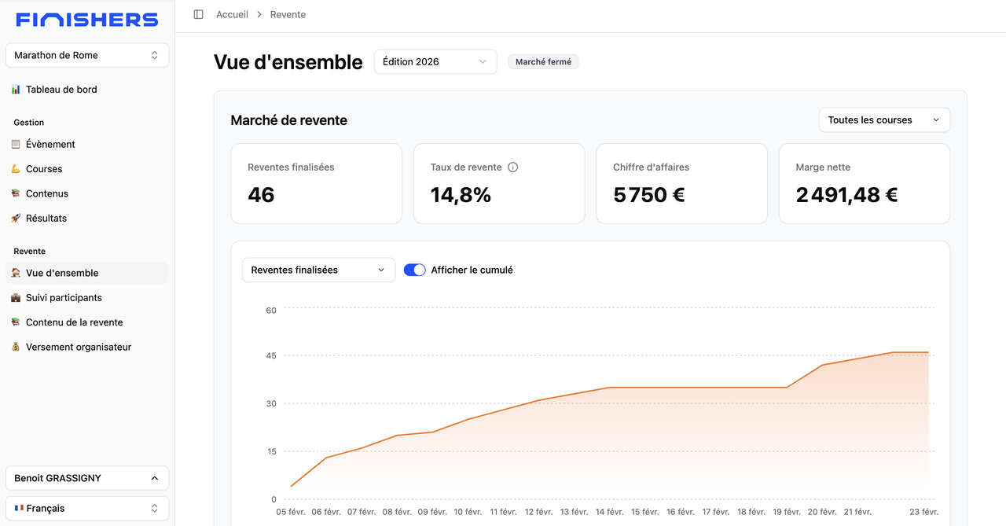Open the Édition 2026 dropdown
This screenshot has width=1006, height=526.
(435, 62)
